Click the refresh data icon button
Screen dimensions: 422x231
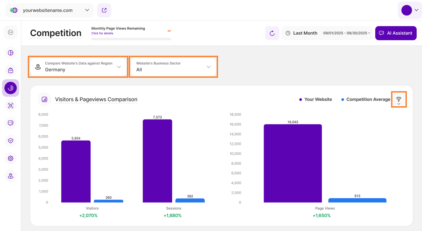(x=272, y=33)
